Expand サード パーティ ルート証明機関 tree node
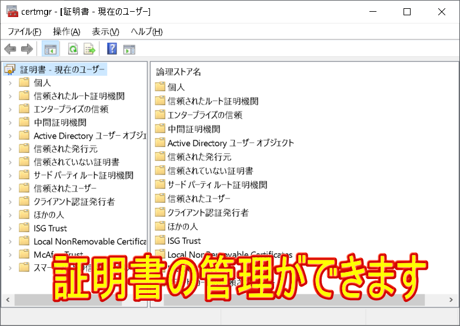Viewport: 460px width, 326px height. point(10,175)
